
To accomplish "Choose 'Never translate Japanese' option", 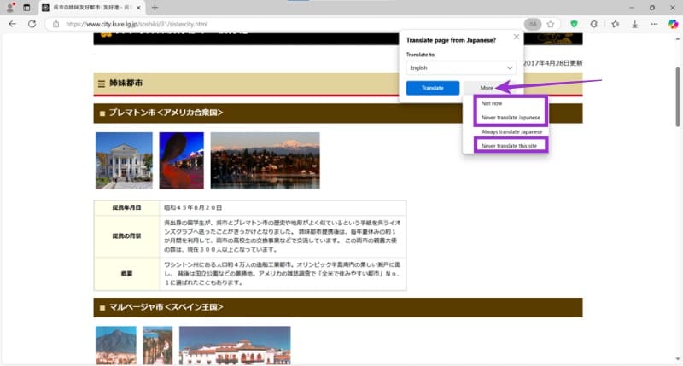I will click(511, 117).
